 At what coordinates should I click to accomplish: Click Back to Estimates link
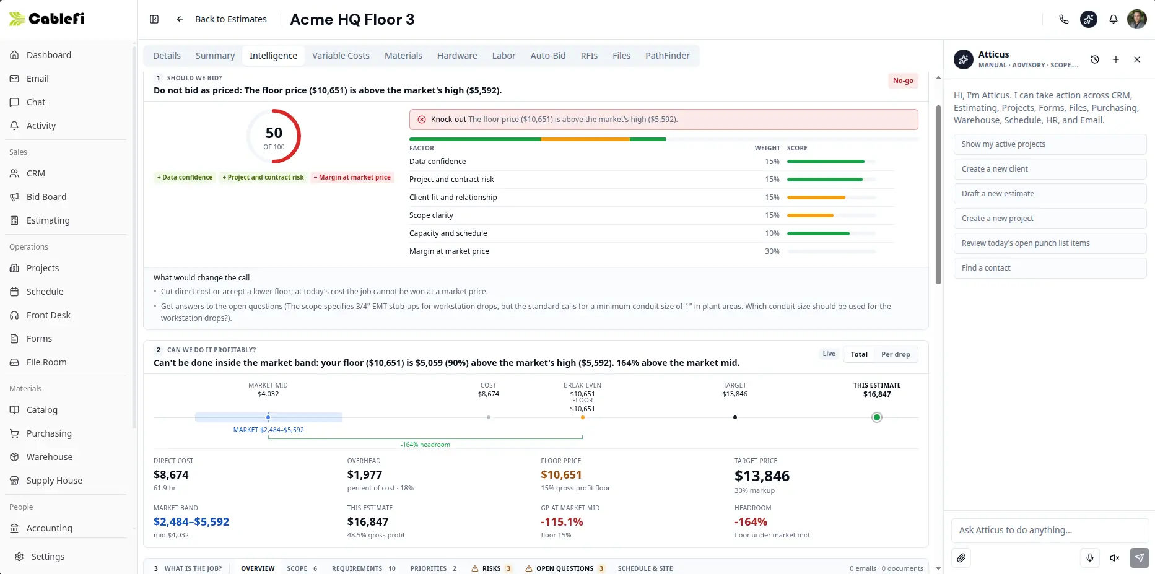pyautogui.click(x=230, y=19)
